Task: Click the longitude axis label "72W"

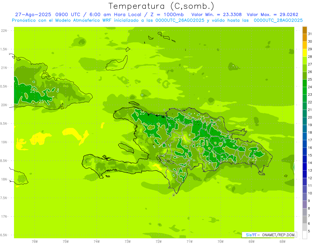Action: 158,242
